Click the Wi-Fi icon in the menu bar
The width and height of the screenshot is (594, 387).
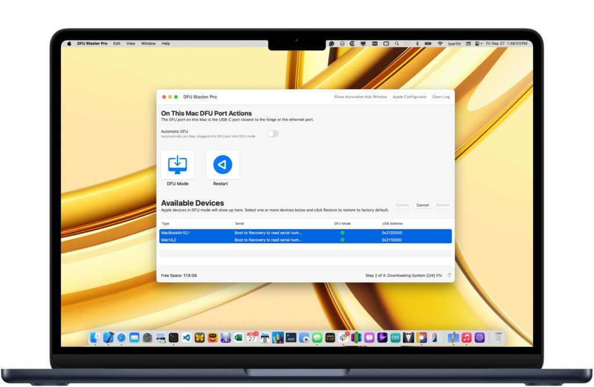440,43
